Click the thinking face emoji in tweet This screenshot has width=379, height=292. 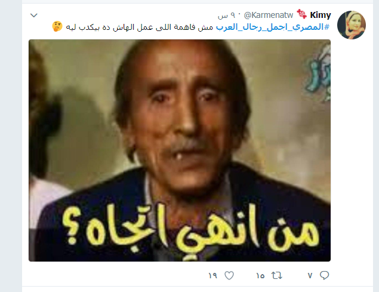(57, 26)
